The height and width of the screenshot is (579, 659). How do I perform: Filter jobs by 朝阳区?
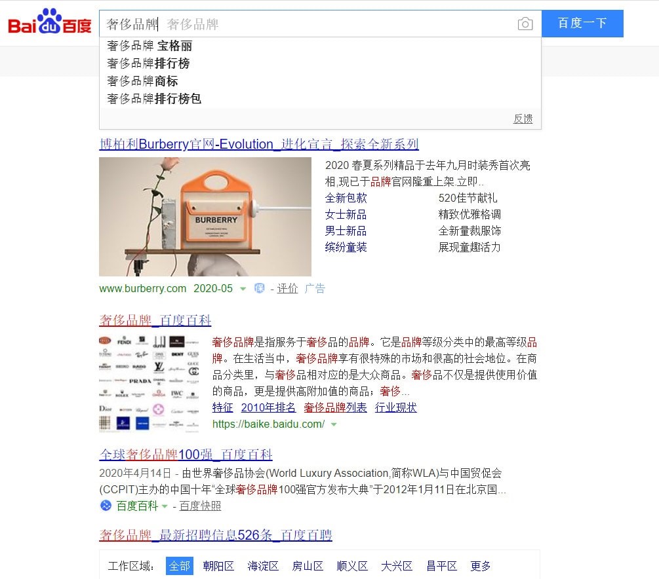218,566
